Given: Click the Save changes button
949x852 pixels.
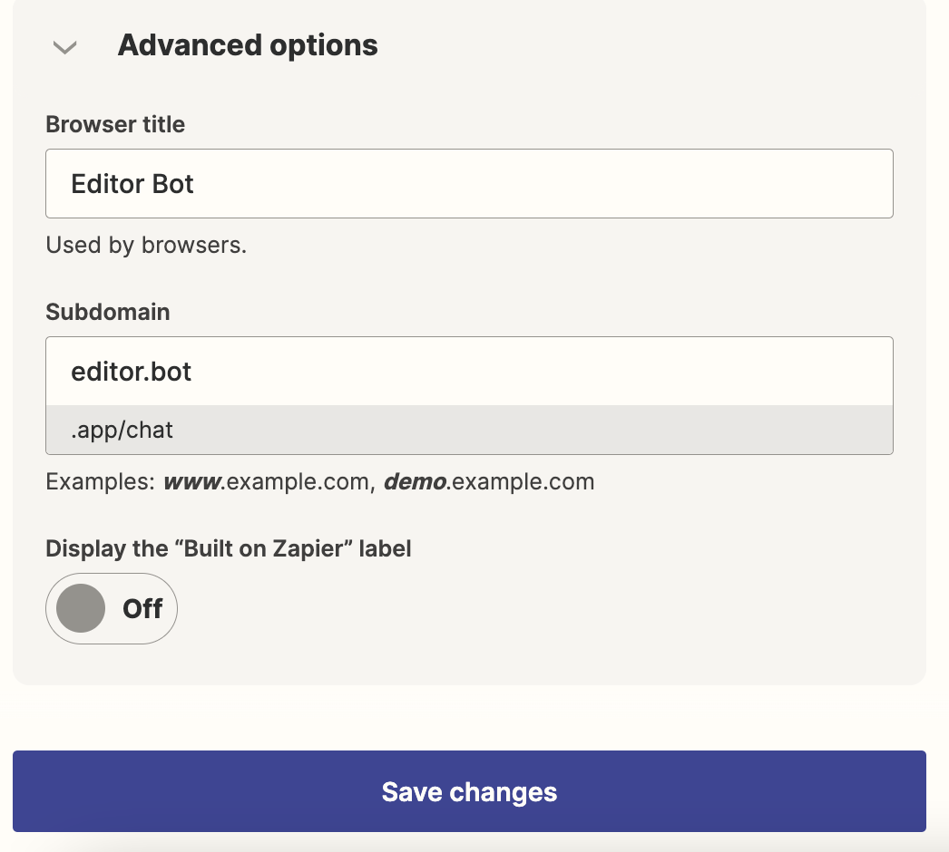Looking at the screenshot, I should click(469, 791).
